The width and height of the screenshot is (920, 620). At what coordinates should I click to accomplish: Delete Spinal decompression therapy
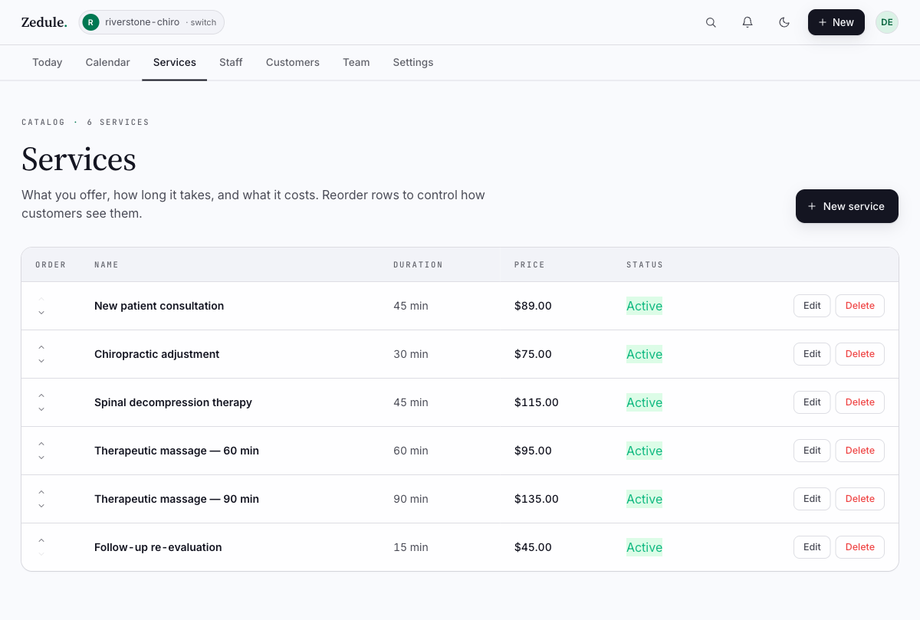click(x=859, y=402)
